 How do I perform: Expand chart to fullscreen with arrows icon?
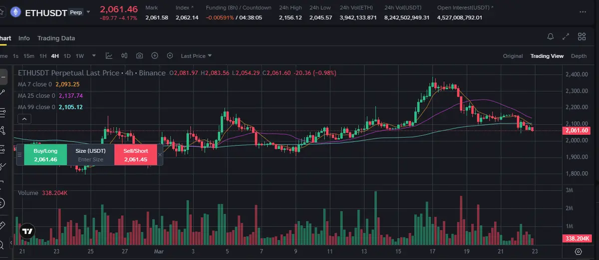click(566, 36)
